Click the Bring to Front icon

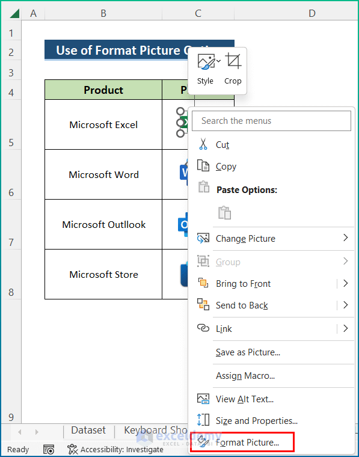click(203, 283)
